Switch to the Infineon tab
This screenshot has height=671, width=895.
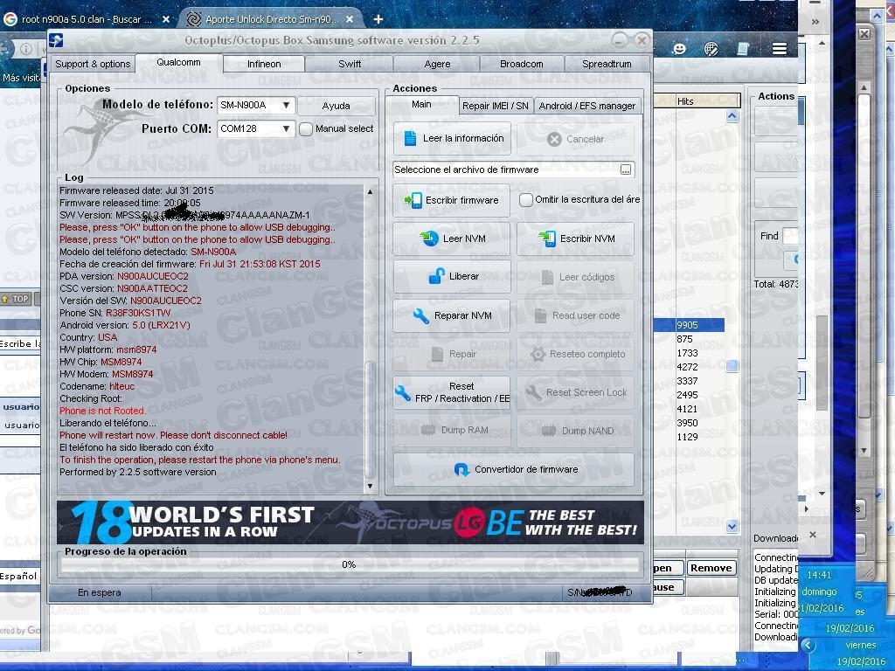(x=264, y=64)
